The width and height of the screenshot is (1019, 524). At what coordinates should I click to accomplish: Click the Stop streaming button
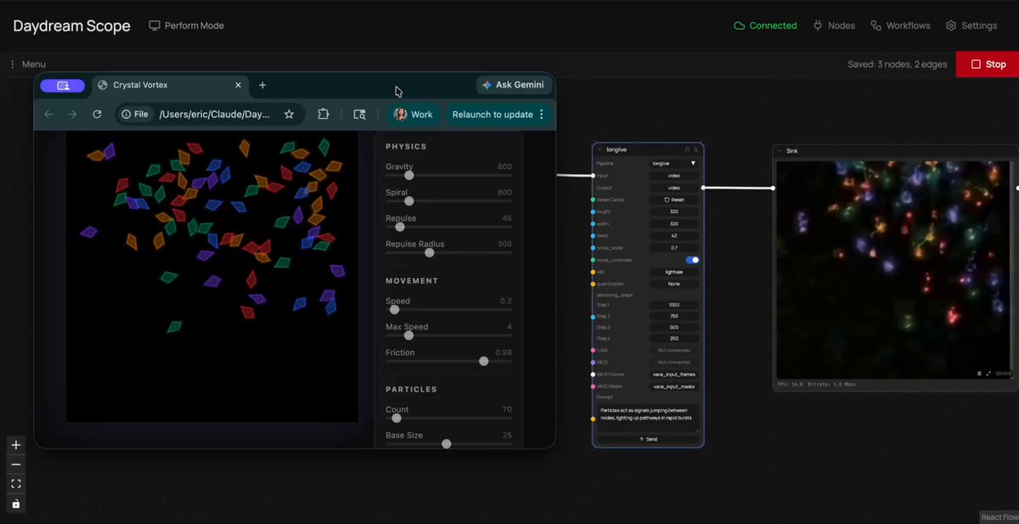click(x=988, y=65)
